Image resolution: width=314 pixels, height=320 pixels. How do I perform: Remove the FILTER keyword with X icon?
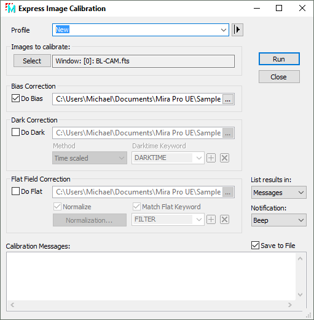224,220
